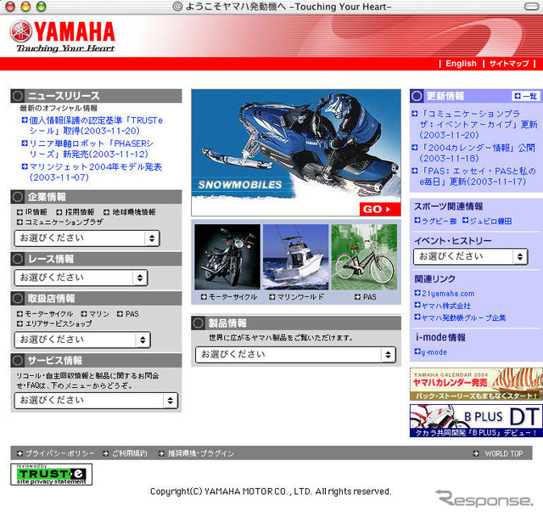Click the SNOWMOBILES banner image
Image resolution: width=543 pixels, height=517 pixels.
296,153
